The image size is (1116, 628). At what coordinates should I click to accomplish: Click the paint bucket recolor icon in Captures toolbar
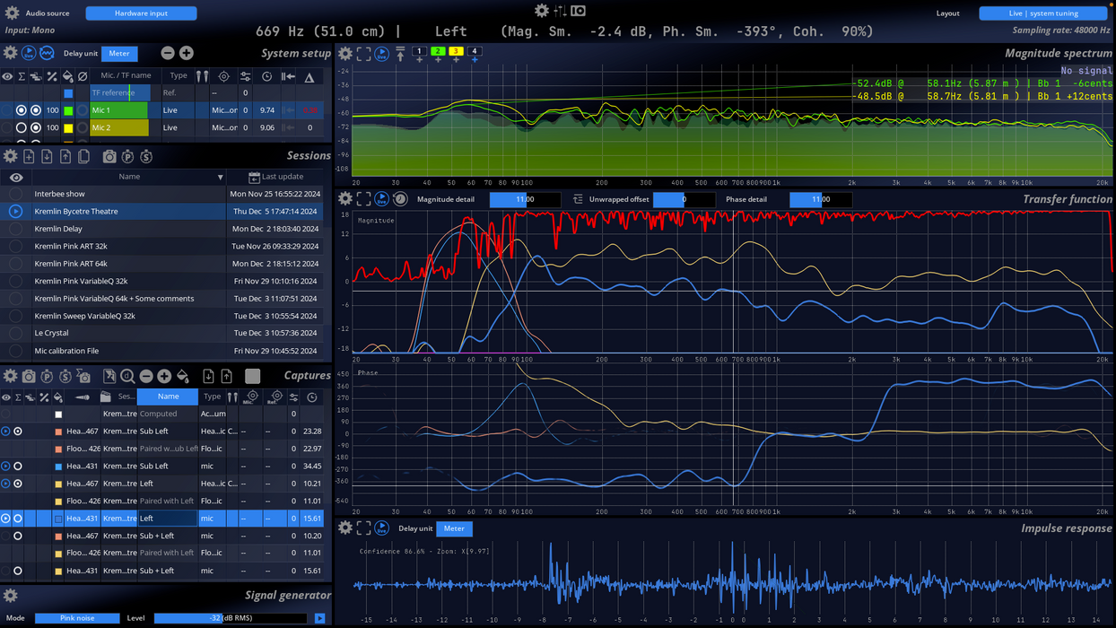click(182, 376)
